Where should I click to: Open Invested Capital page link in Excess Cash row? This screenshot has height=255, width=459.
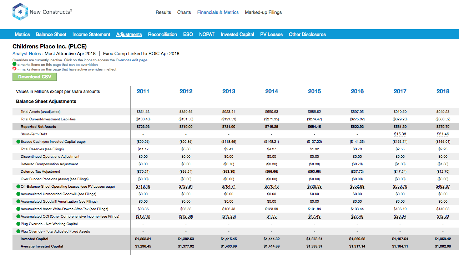pyautogui.click(x=60, y=142)
